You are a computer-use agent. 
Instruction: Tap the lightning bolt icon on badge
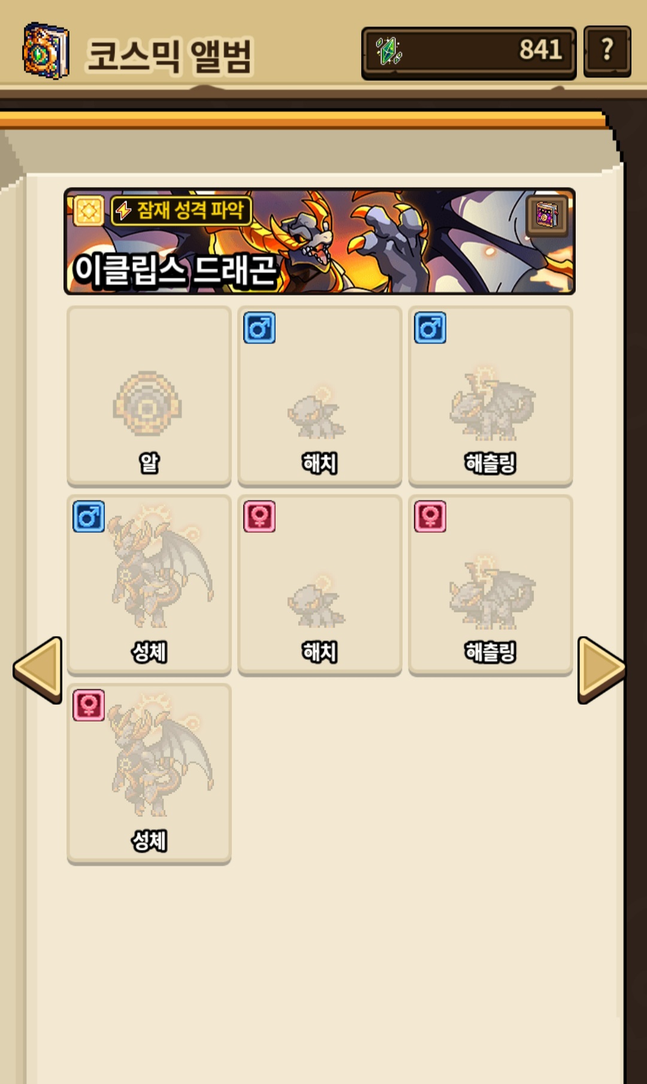[123, 211]
